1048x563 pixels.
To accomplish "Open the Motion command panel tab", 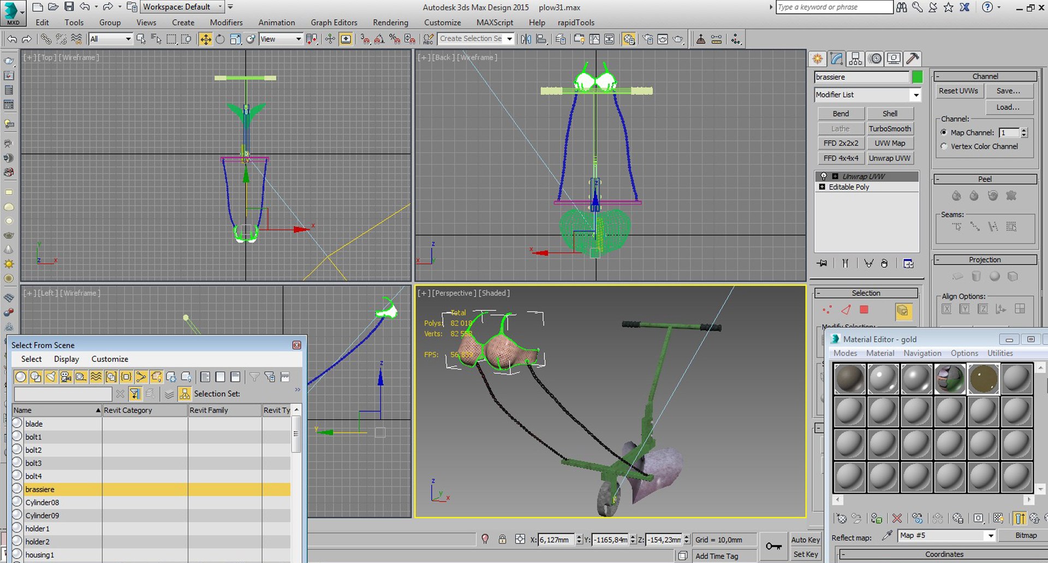I will 875,58.
